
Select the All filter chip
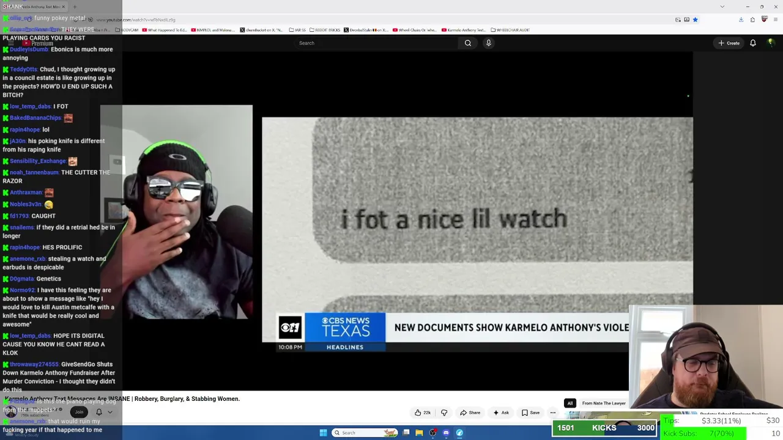570,403
